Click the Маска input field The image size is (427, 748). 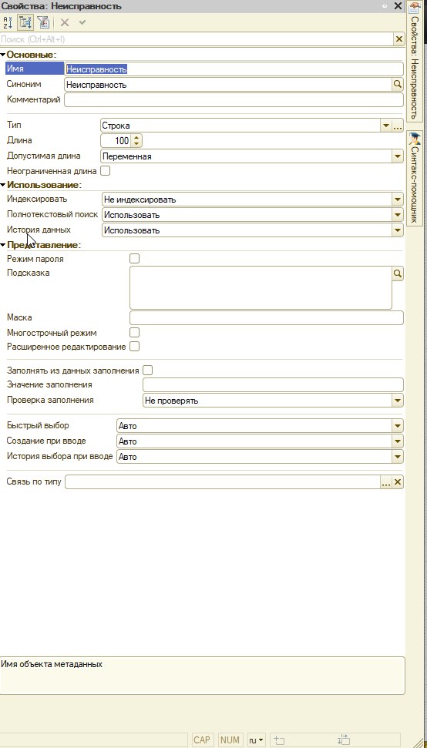click(x=267, y=317)
